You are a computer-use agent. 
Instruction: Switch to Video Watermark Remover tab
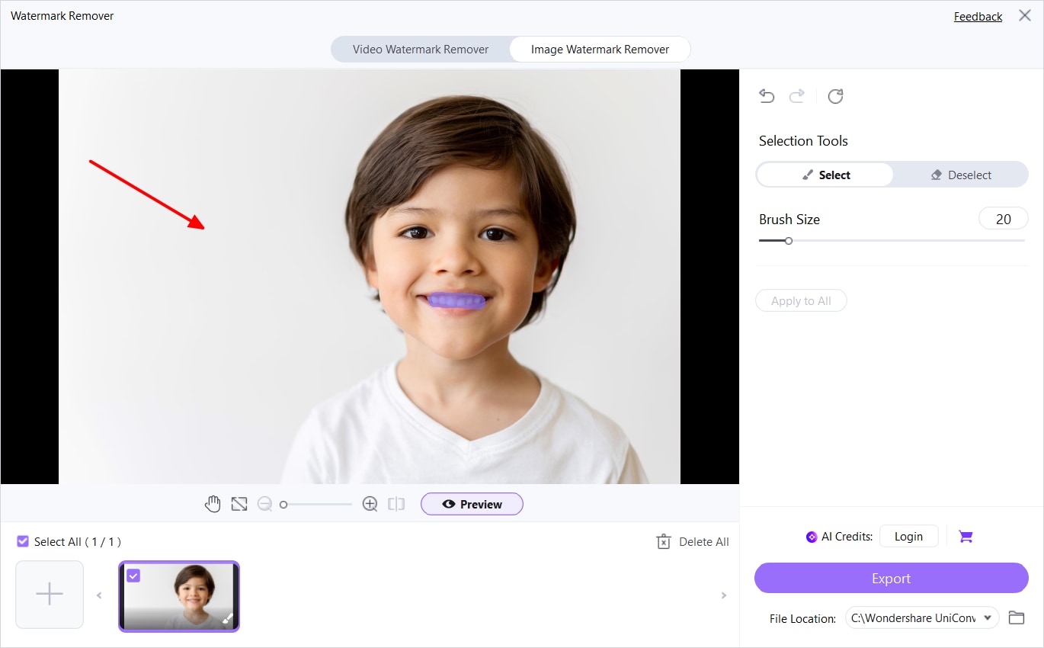[x=421, y=49]
